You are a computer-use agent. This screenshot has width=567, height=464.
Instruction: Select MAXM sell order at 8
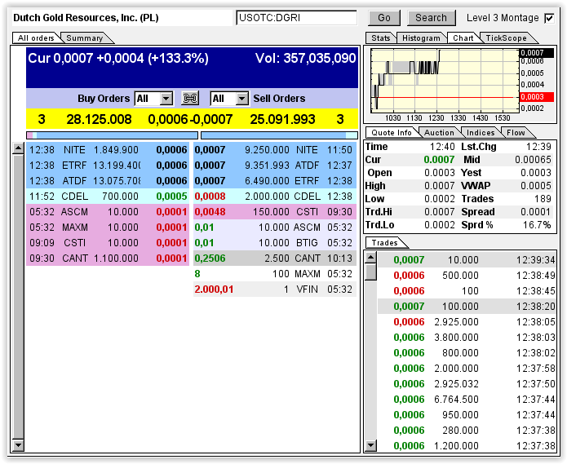click(275, 274)
